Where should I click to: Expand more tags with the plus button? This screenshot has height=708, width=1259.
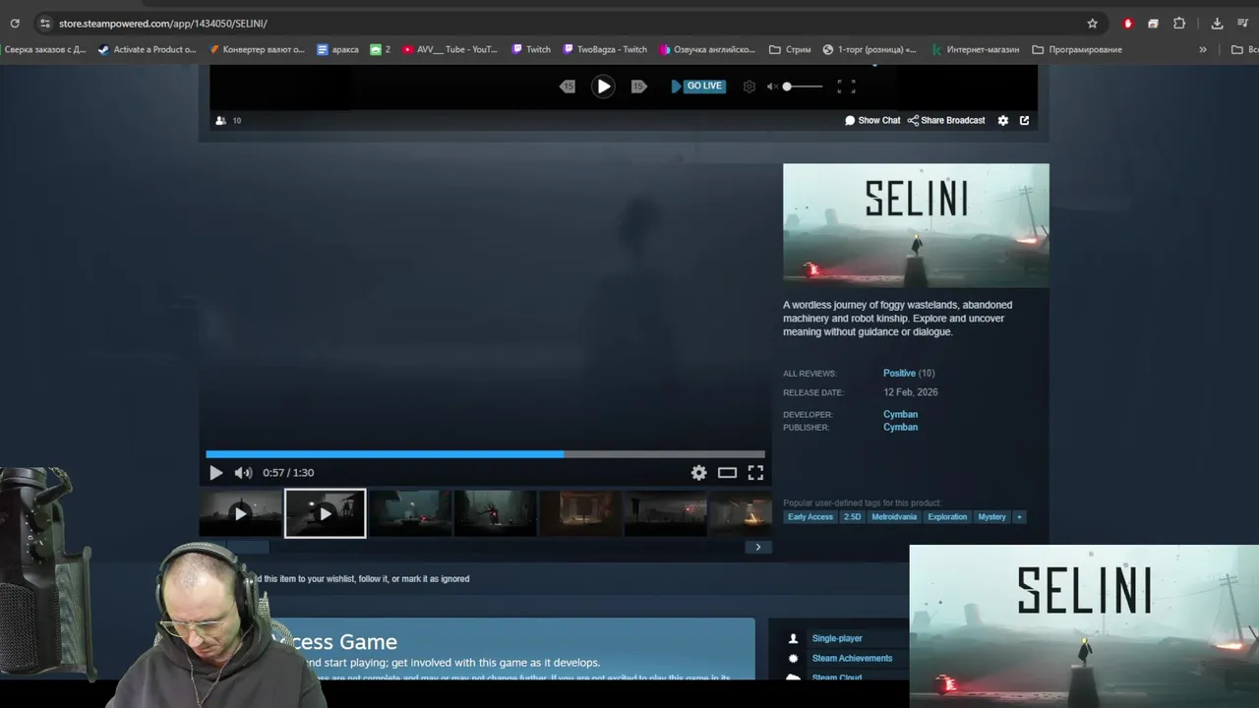1019,516
